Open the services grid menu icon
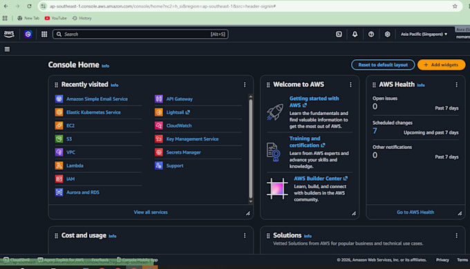Screen dimensions: 470x269 [x=44, y=34]
